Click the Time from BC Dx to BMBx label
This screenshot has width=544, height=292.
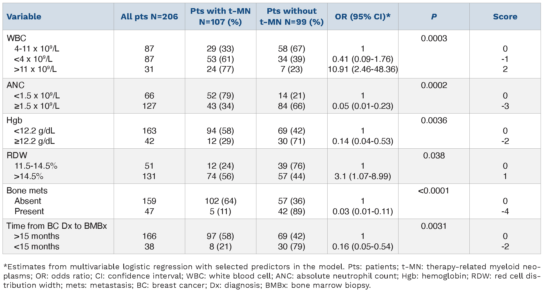57,226
